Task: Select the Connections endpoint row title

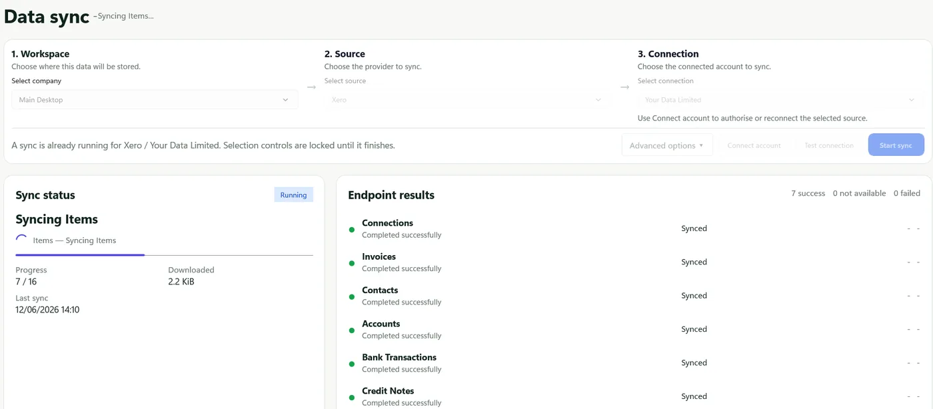Action: tap(387, 223)
